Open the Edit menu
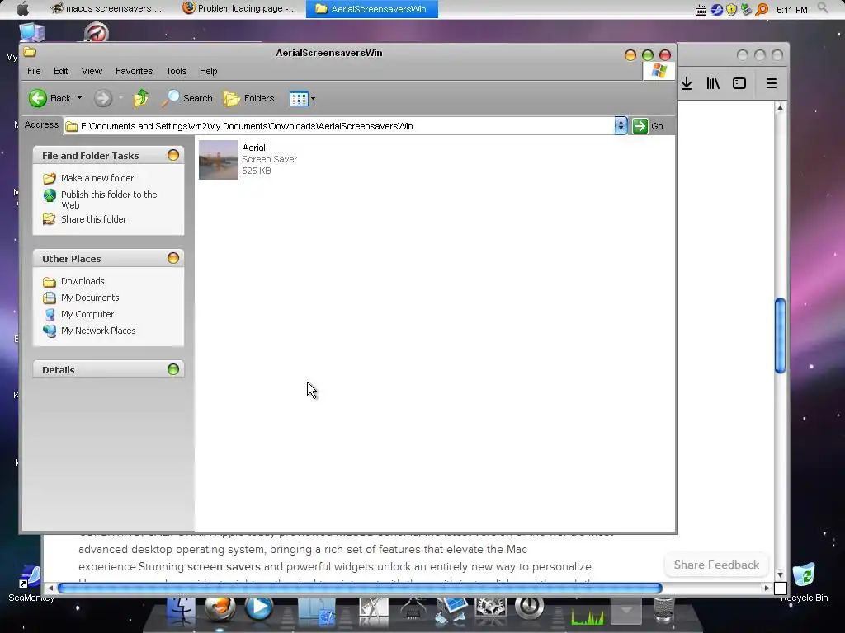The width and height of the screenshot is (845, 633). click(x=60, y=71)
